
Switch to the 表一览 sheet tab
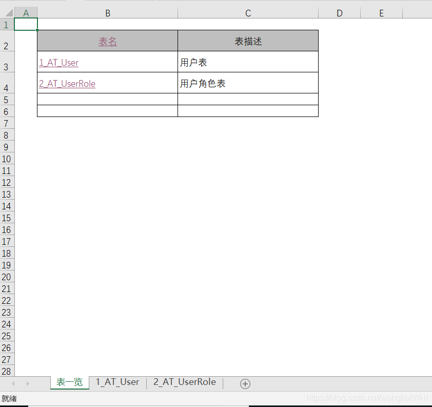click(69, 382)
